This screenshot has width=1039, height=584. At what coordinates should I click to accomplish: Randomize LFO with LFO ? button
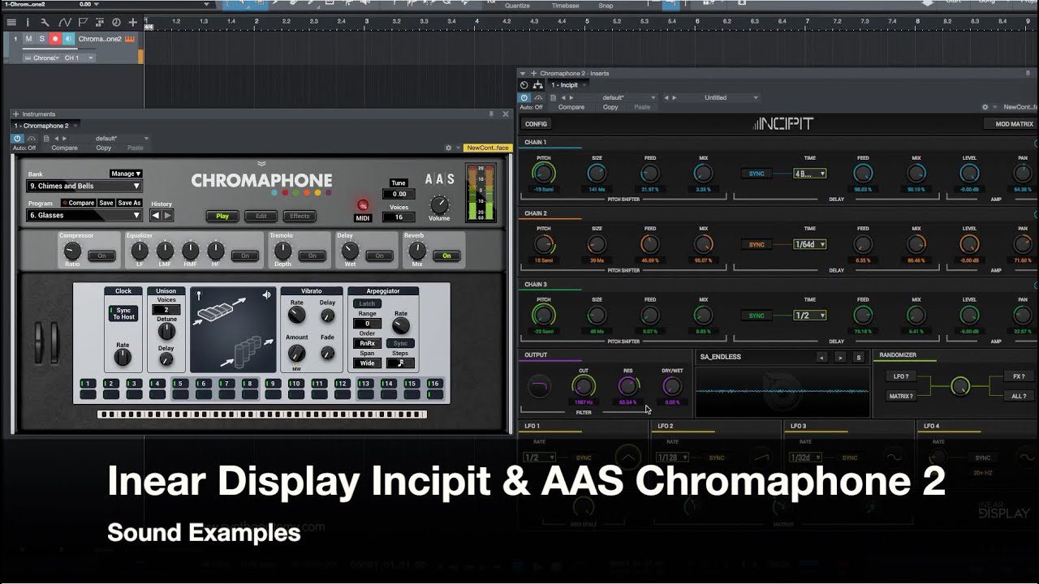900,376
